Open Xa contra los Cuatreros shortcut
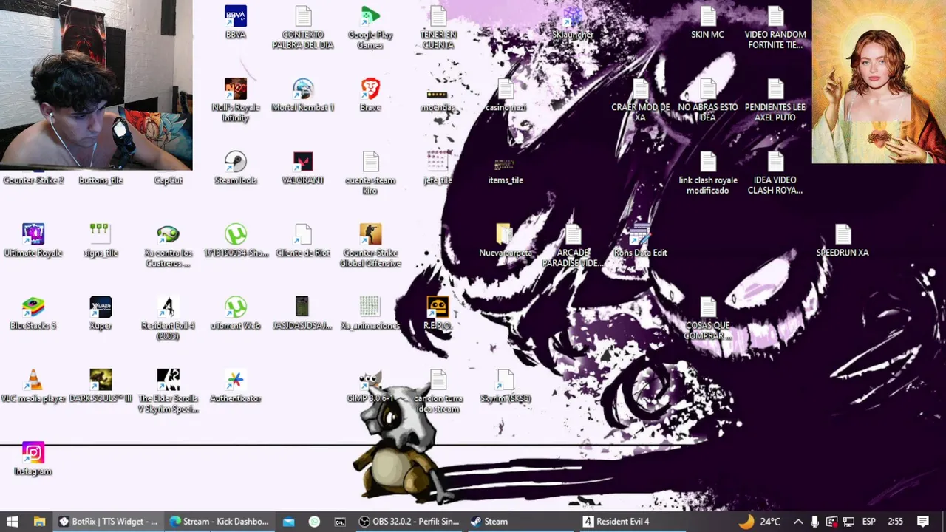The height and width of the screenshot is (532, 946). 168,245
